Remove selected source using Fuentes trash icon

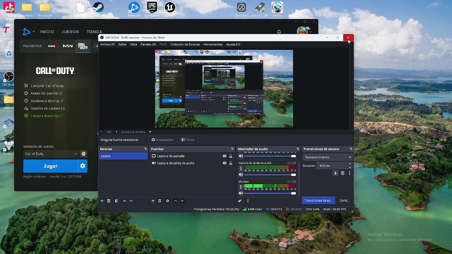(x=160, y=201)
